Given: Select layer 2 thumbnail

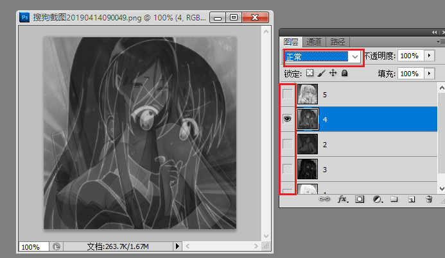Looking at the screenshot, I should click(x=308, y=144).
